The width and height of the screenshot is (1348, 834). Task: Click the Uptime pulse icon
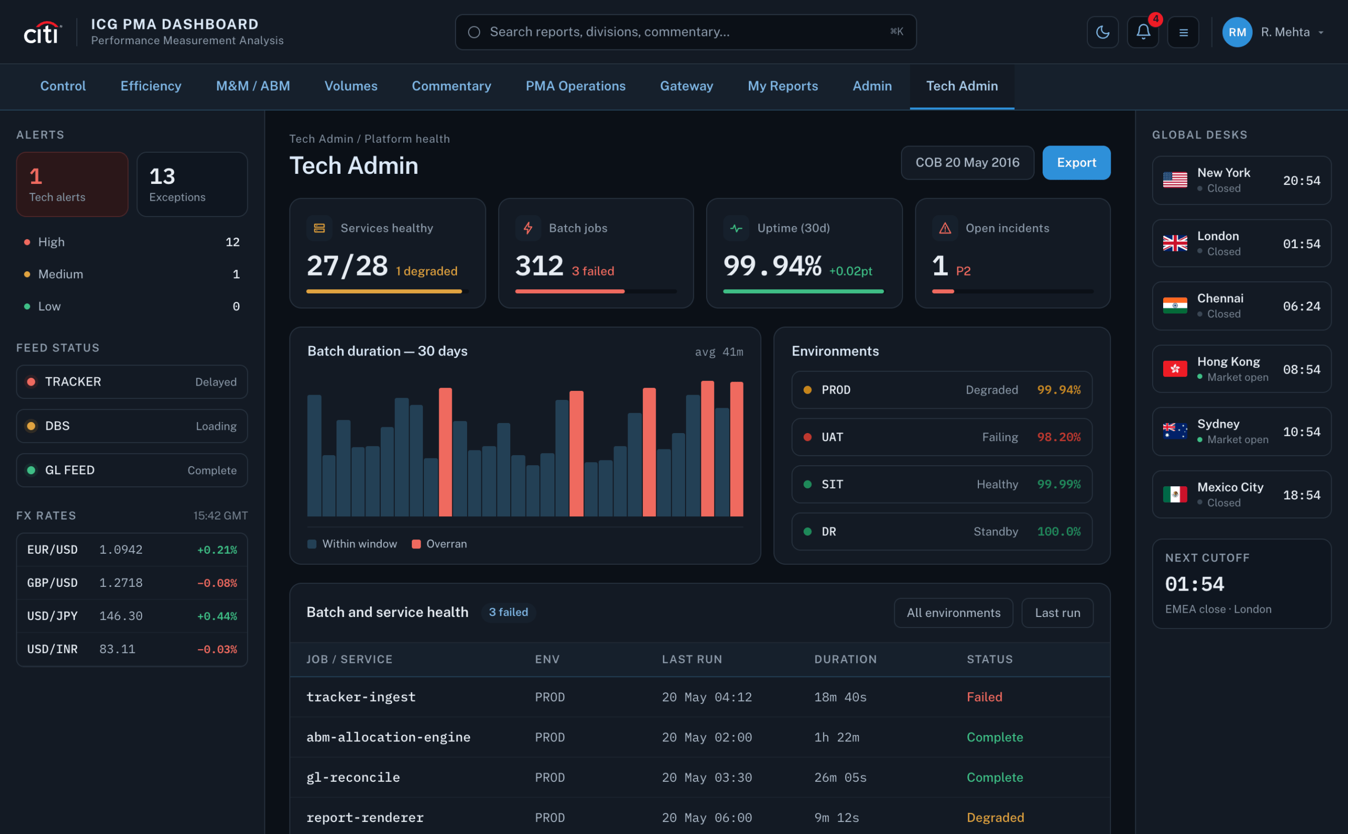coord(736,228)
